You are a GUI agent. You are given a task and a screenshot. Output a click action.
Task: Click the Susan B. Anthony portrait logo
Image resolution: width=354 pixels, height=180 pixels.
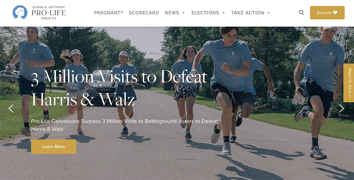20,12
